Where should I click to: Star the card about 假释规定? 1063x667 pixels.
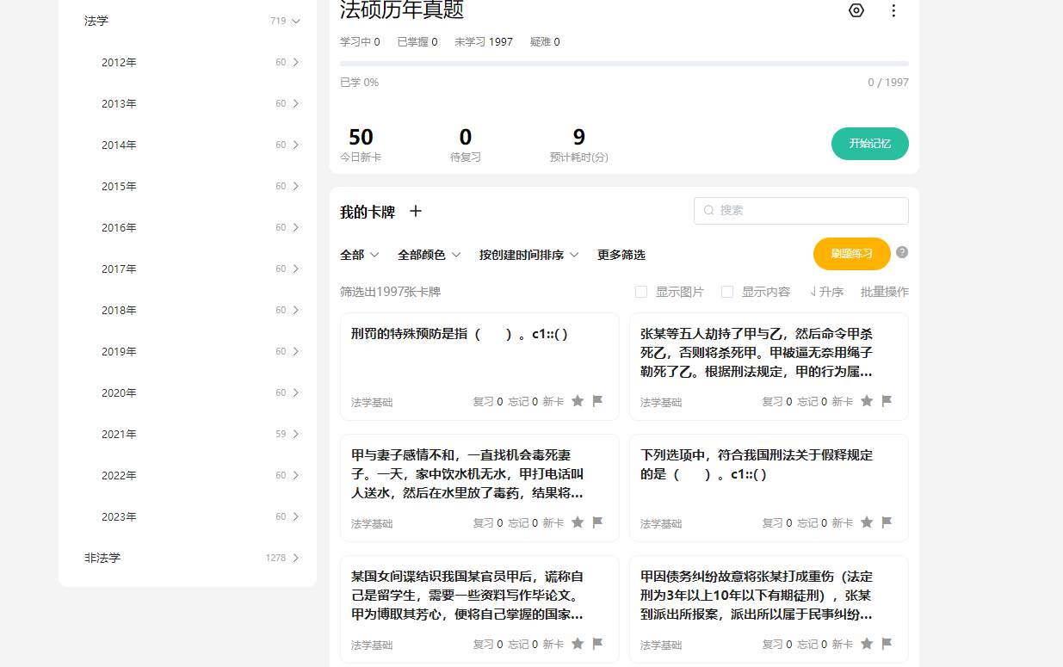867,522
